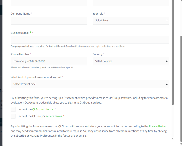The width and height of the screenshot is (182, 146).
Task: Open the Qt Account terms link
Action: pyautogui.click(x=43, y=109)
